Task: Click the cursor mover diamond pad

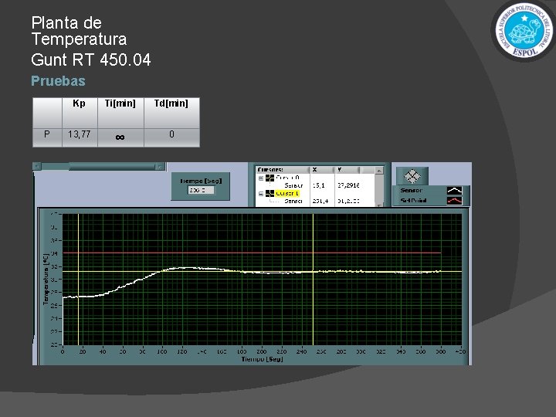Action: pyautogui.click(x=412, y=176)
